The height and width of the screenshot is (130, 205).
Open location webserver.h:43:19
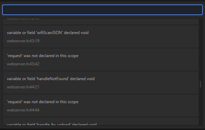coord(23,41)
